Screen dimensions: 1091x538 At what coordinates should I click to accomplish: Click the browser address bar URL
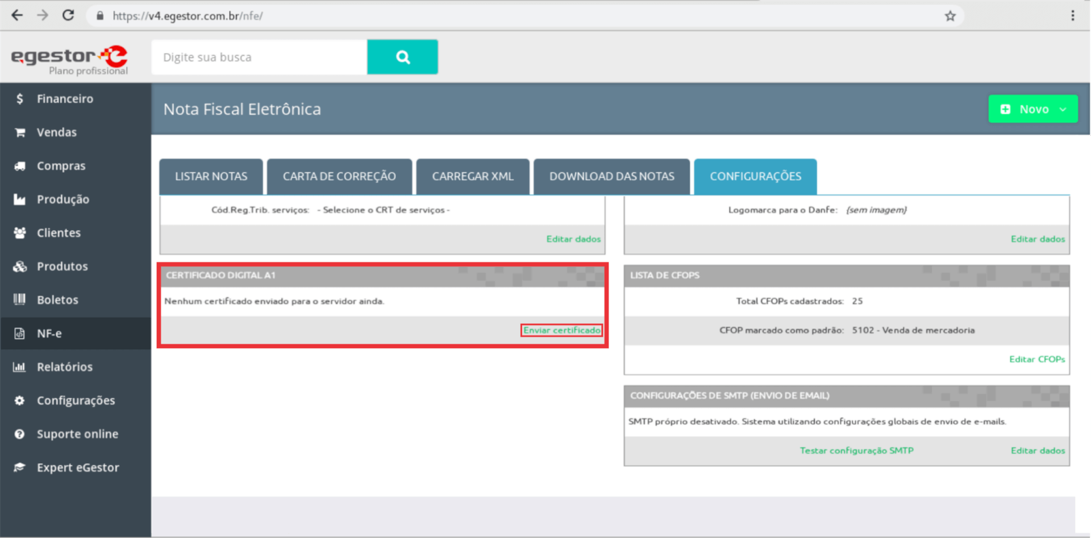188,16
